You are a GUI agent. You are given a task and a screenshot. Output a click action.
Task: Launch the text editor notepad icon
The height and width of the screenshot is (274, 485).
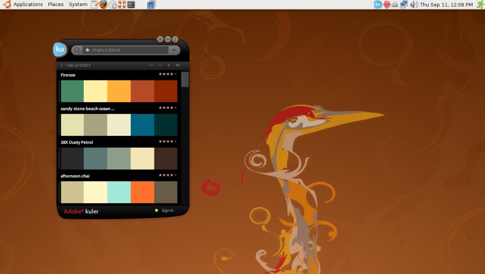pyautogui.click(x=95, y=4)
